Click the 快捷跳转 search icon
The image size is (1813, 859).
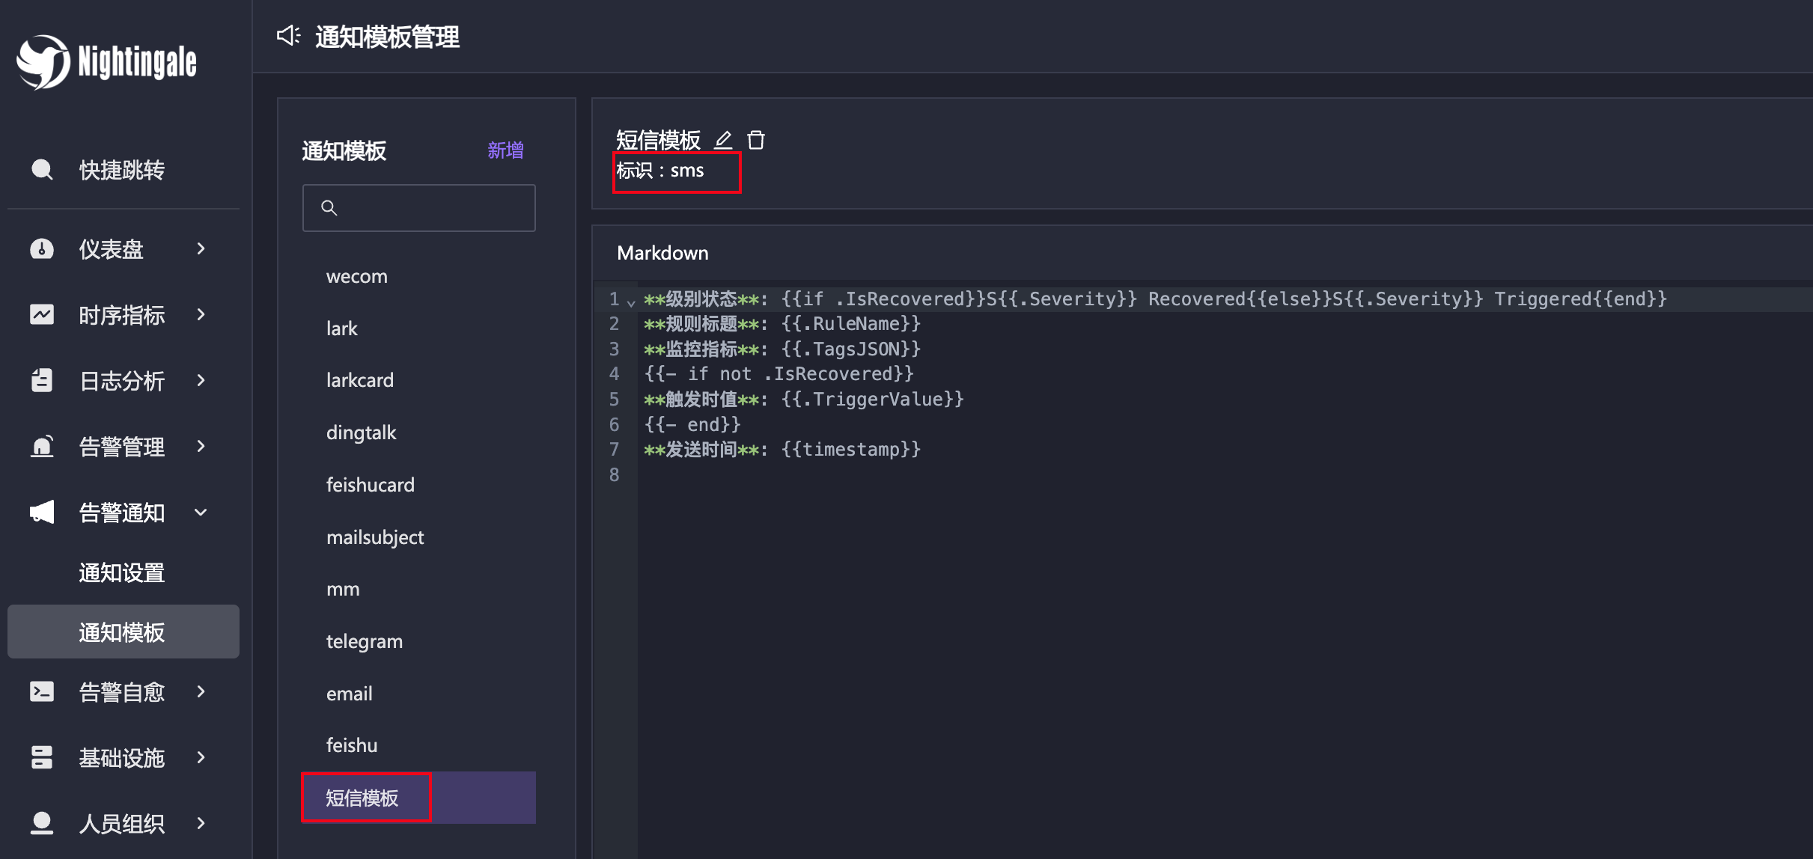[x=42, y=170]
